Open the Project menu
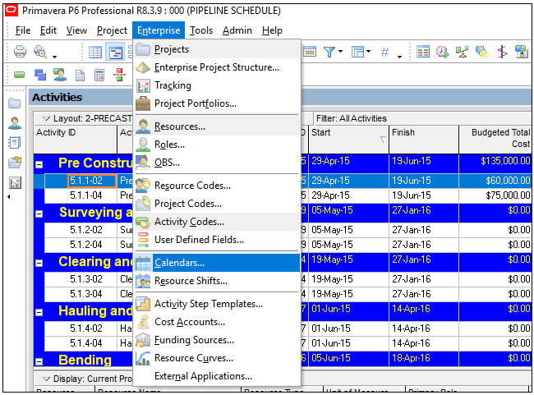 pos(112,30)
